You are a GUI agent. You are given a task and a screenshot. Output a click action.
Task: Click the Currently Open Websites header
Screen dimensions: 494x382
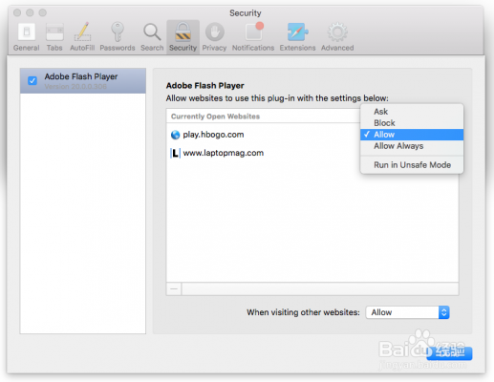[x=215, y=117]
